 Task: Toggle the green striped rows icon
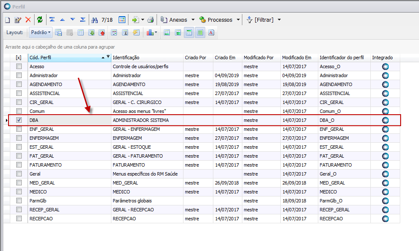click(200, 32)
